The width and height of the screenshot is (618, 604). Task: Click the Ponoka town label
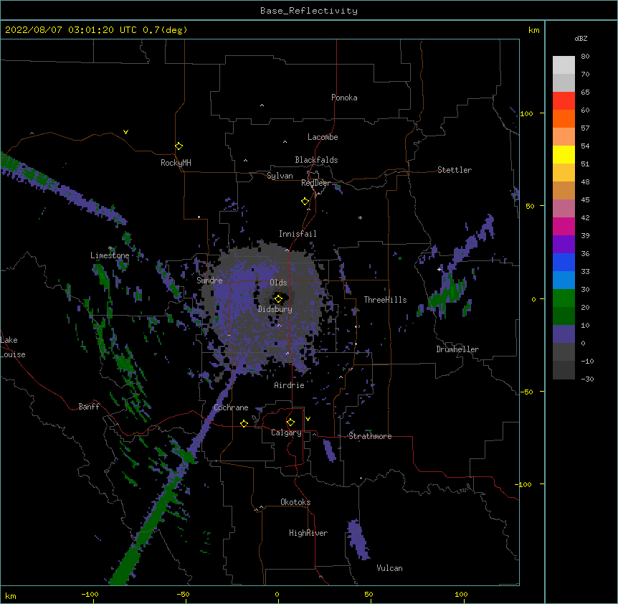click(344, 98)
